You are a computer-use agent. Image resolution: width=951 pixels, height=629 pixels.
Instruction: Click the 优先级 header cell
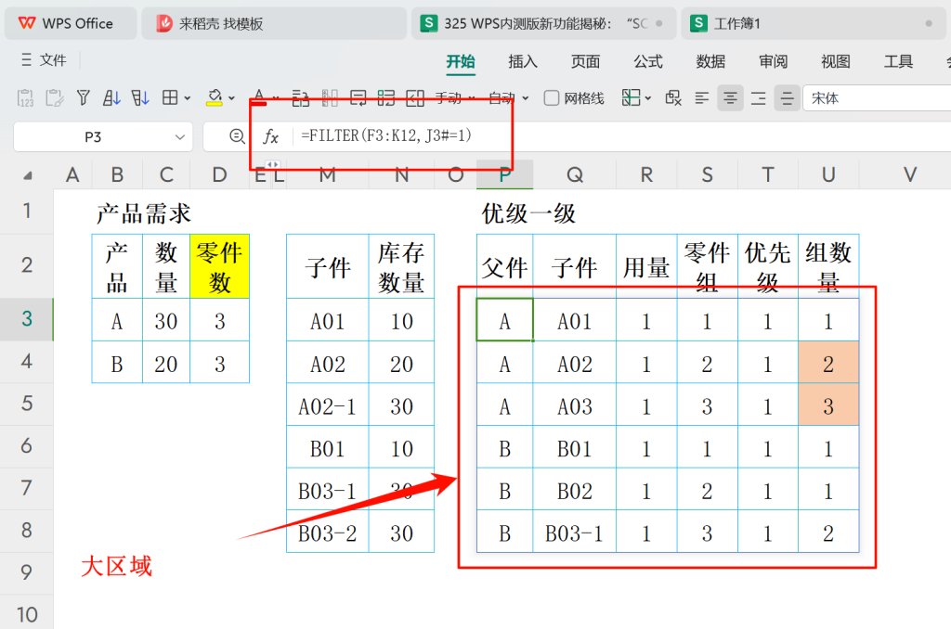click(768, 266)
